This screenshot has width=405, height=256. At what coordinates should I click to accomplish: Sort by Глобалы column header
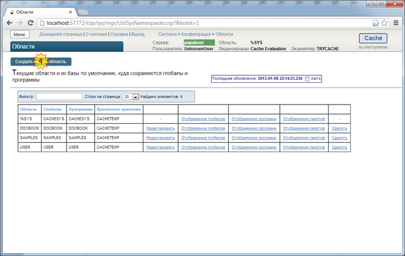[x=52, y=109]
